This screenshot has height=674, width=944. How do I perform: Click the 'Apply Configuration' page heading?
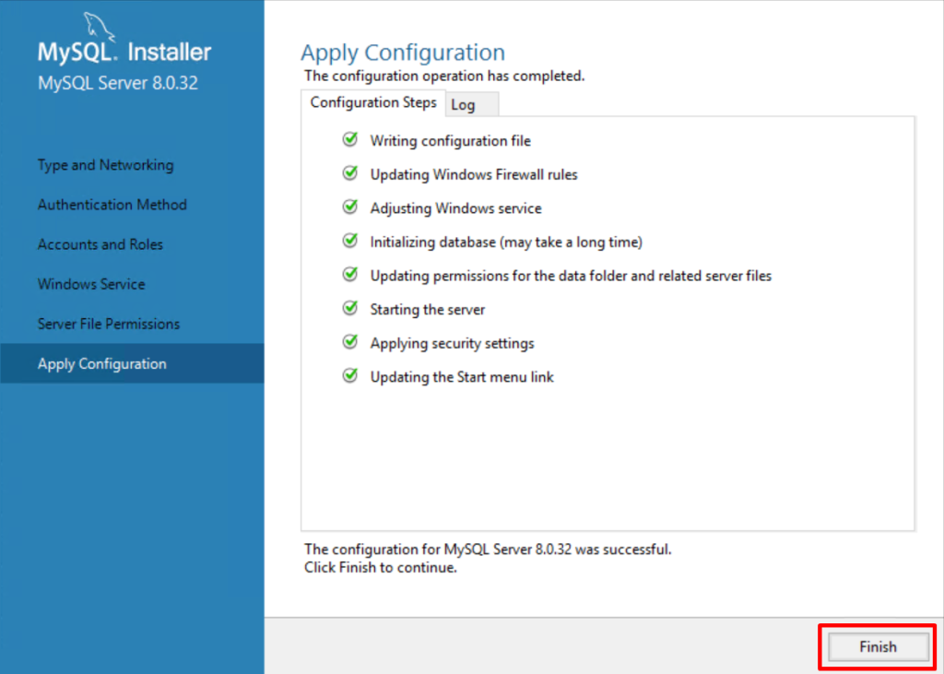click(x=403, y=53)
